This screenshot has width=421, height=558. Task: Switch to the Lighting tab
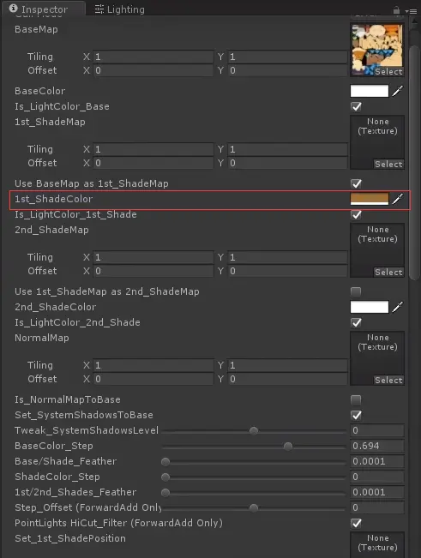pos(120,9)
